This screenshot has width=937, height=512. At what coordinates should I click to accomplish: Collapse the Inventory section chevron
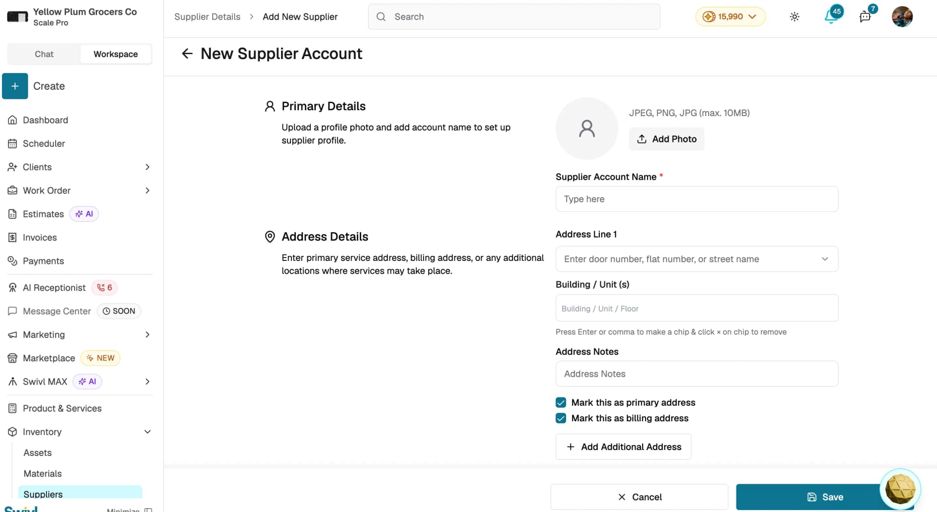click(147, 432)
